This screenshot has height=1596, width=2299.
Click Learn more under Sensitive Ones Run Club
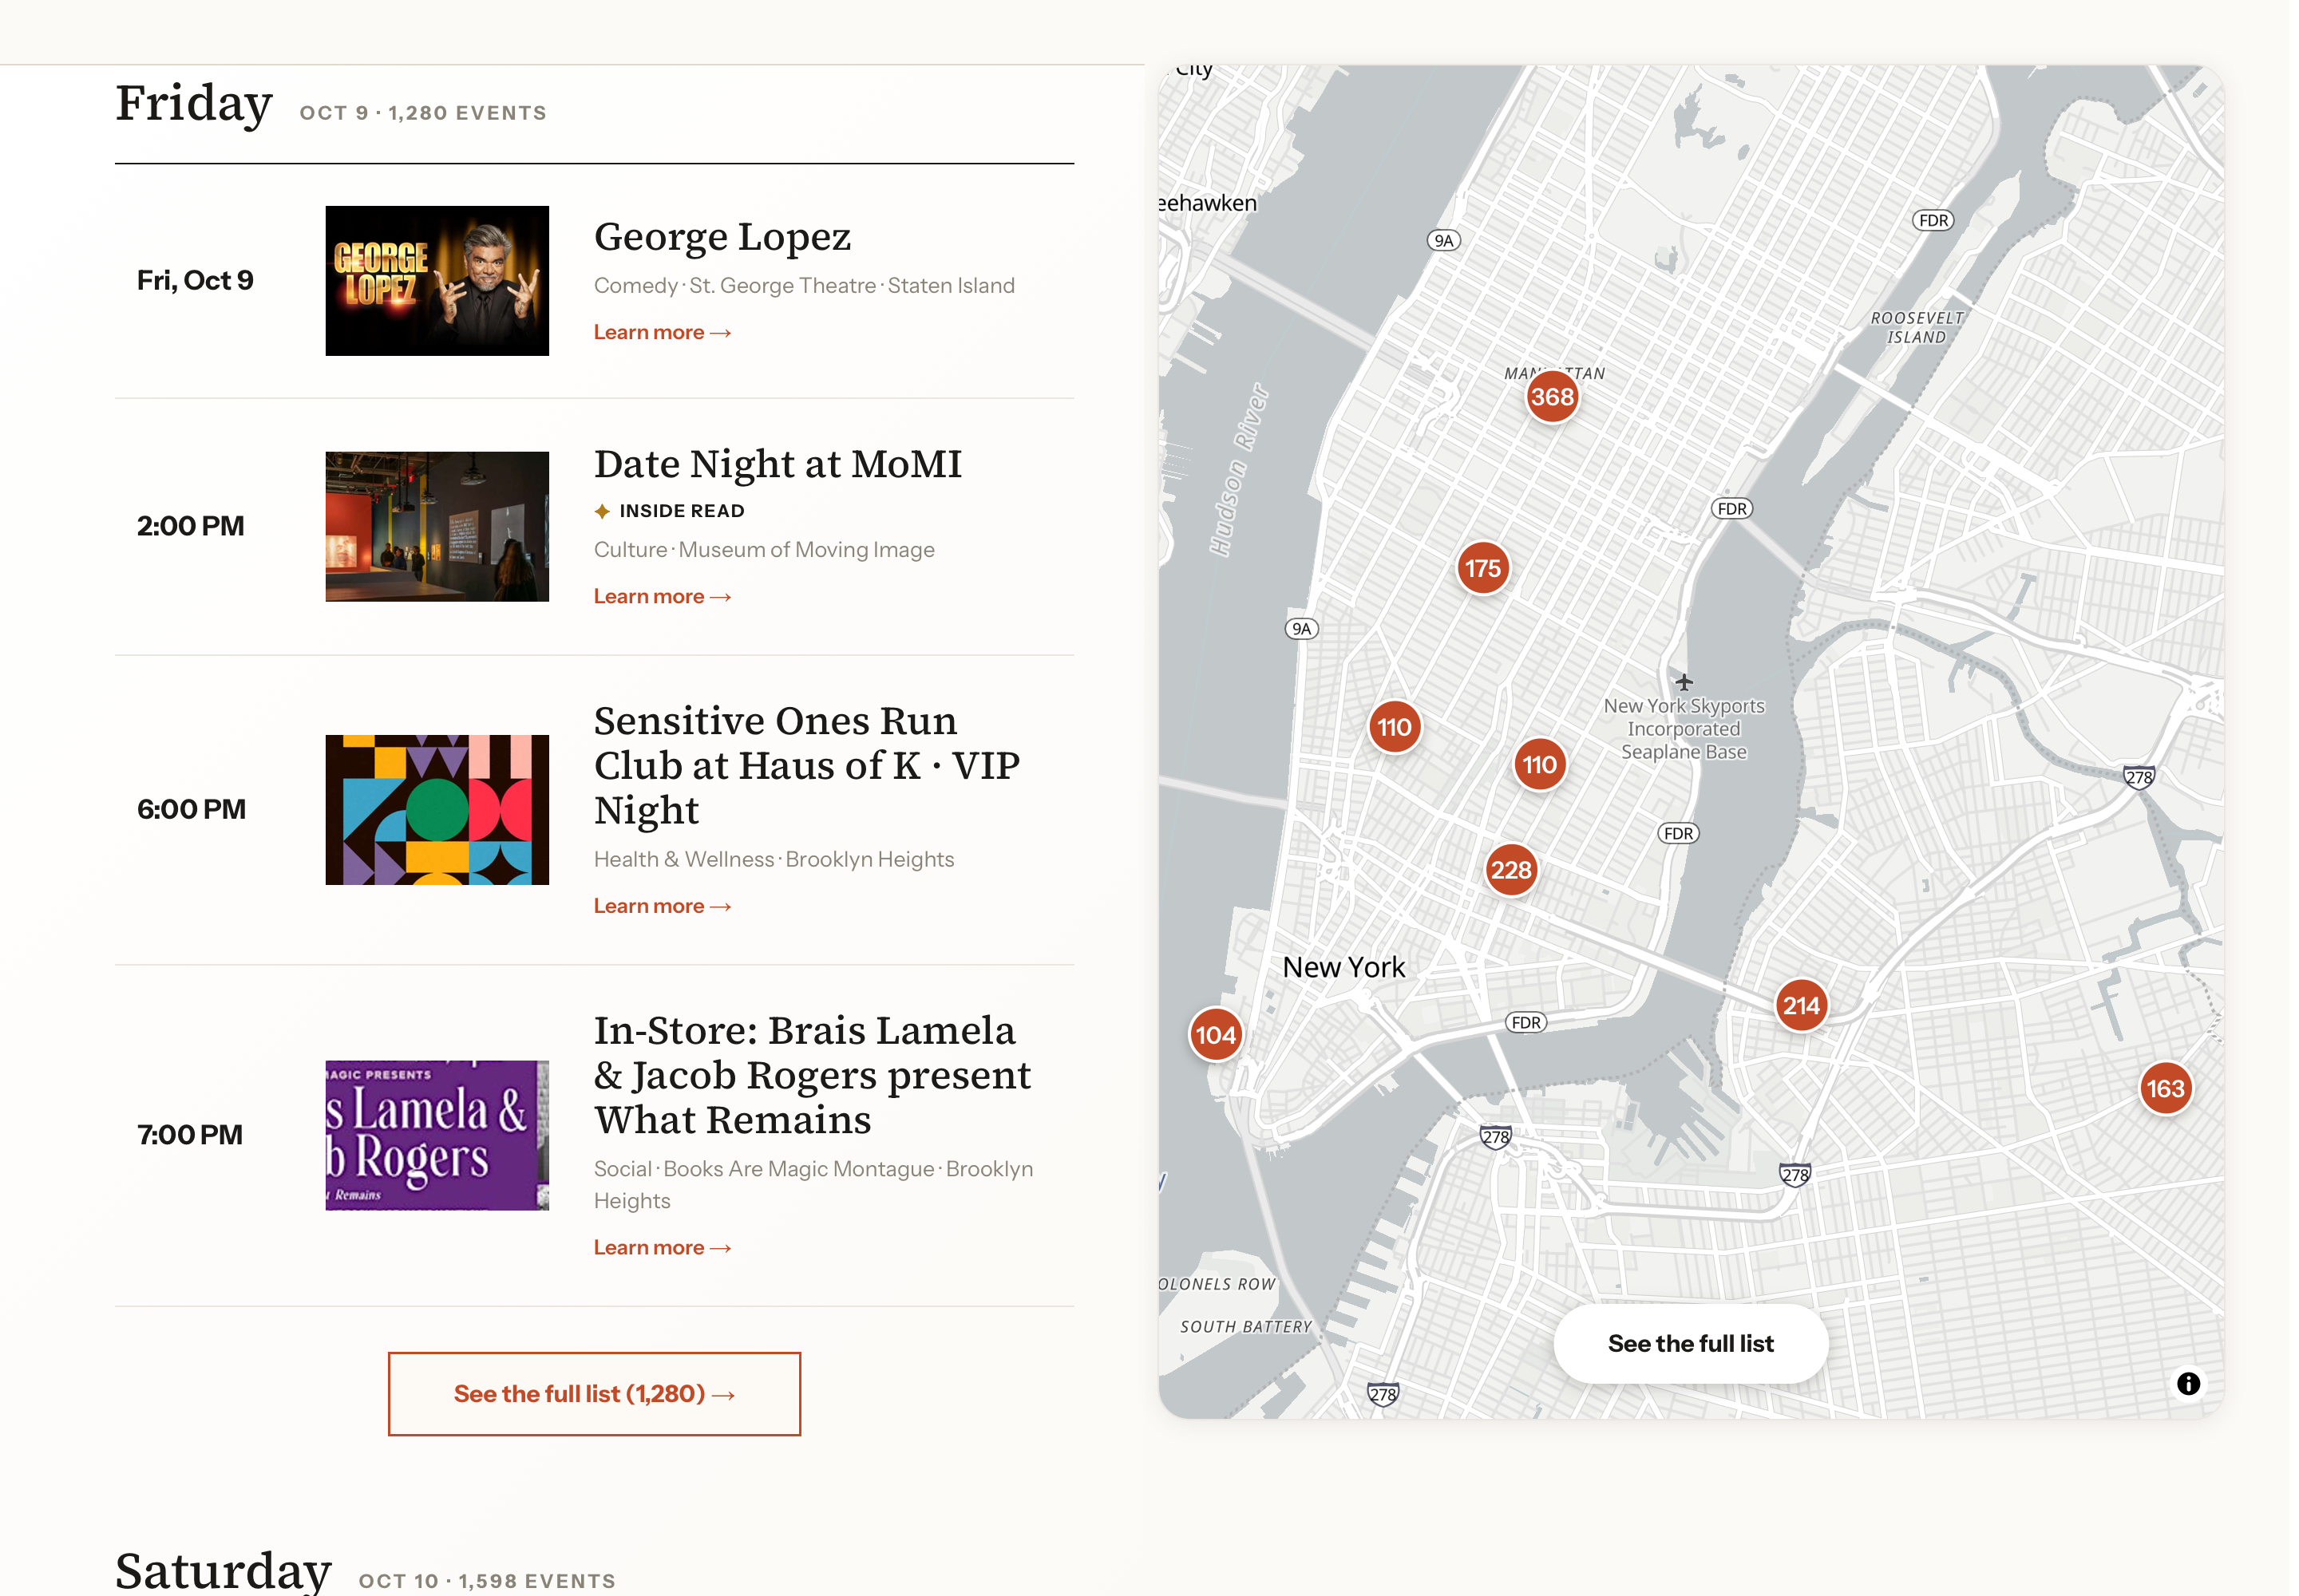661,906
